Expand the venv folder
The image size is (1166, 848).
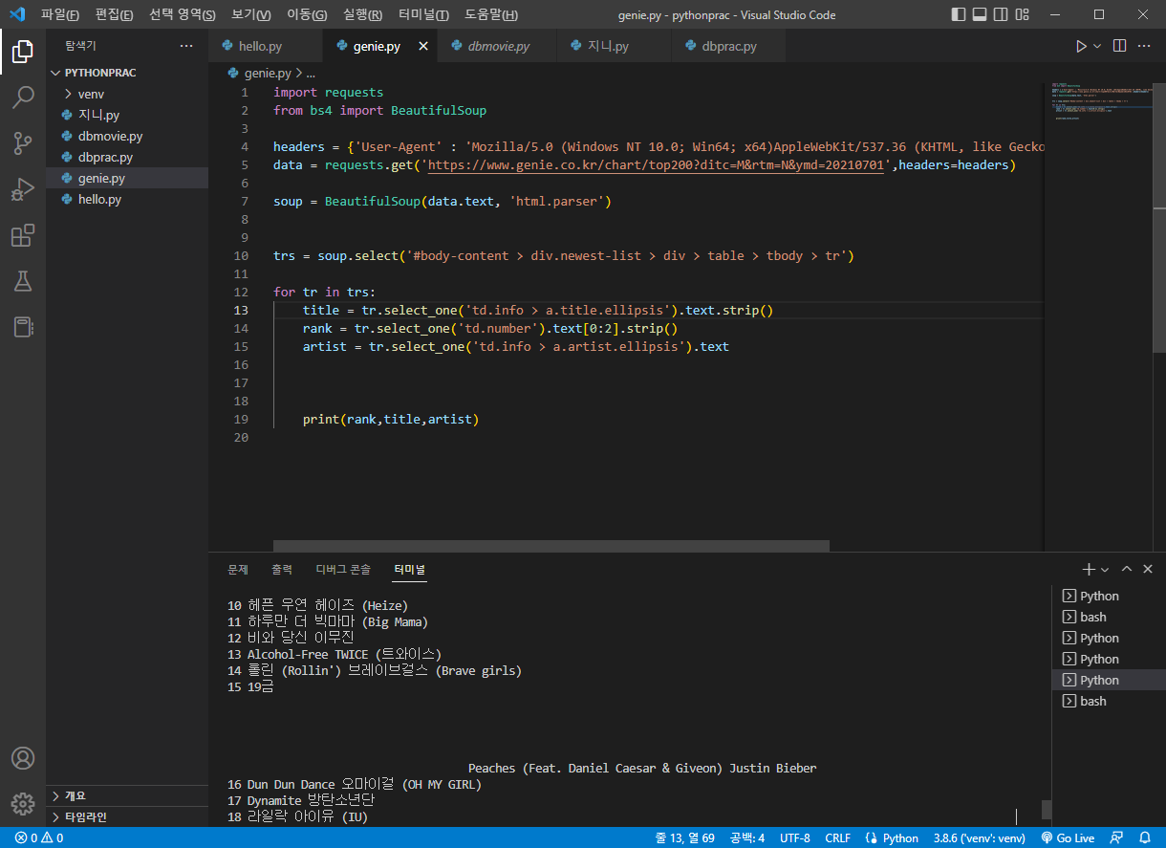pyautogui.click(x=127, y=94)
